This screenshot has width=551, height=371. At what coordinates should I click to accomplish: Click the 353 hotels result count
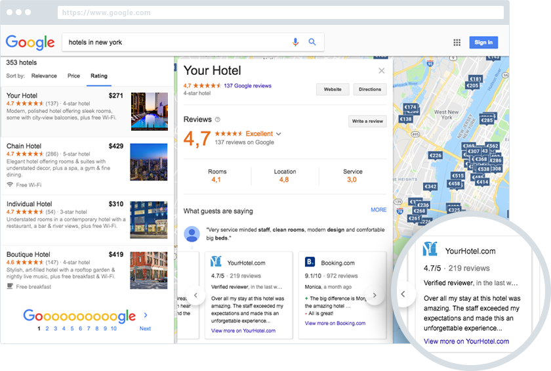[22, 62]
